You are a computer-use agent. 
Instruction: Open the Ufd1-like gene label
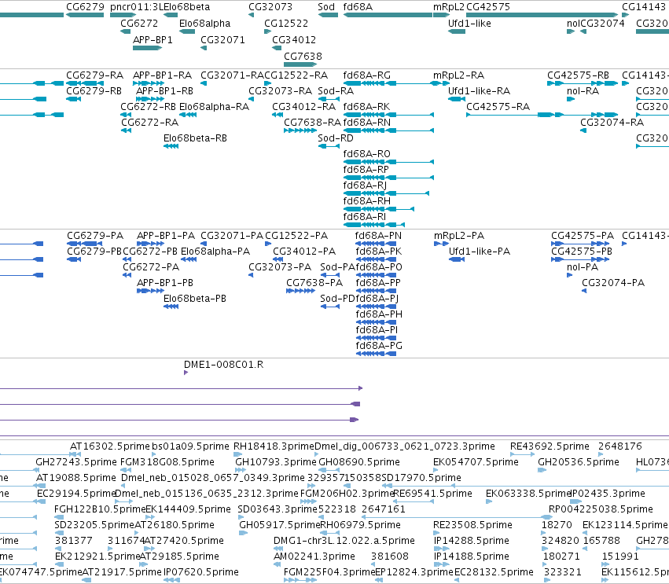coord(469,24)
